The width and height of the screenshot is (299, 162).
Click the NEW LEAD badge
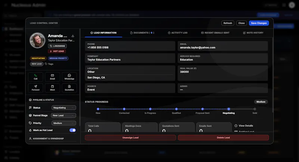37,64
